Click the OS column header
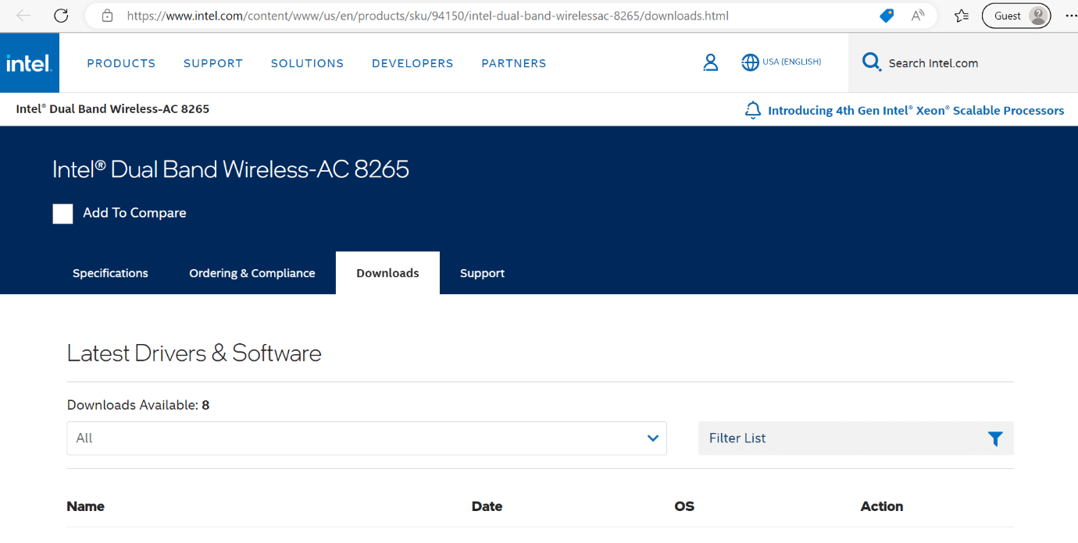Viewport: 1078px width, 543px height. pos(684,506)
